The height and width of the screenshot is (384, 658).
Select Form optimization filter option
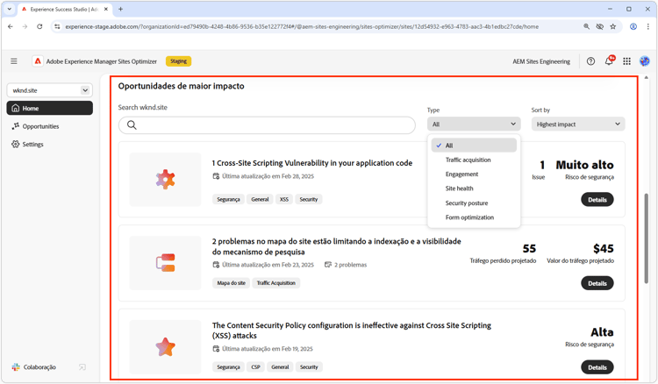474,217
